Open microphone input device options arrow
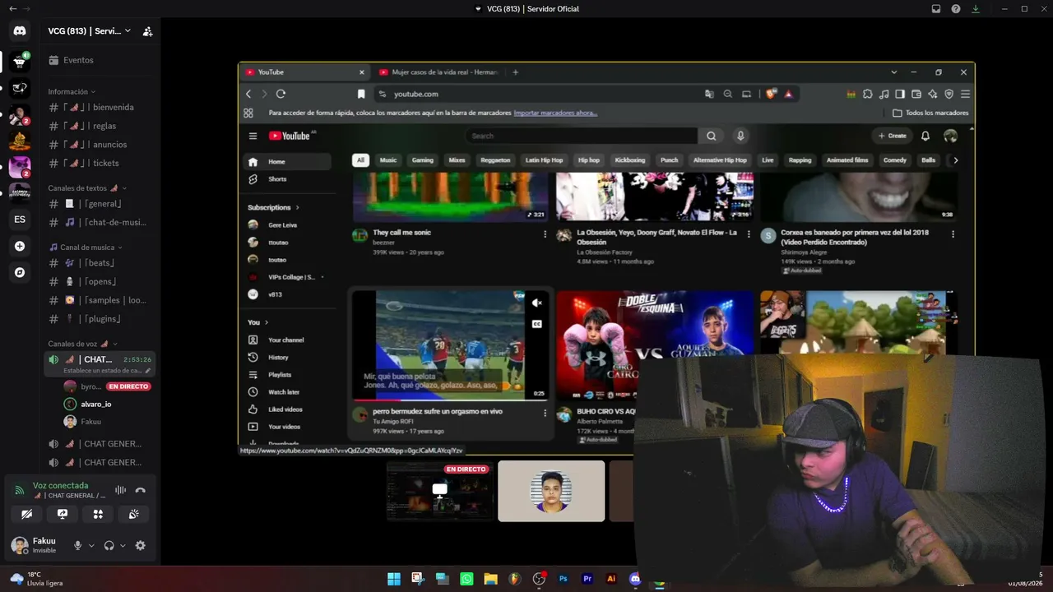The image size is (1053, 592). [x=91, y=545]
